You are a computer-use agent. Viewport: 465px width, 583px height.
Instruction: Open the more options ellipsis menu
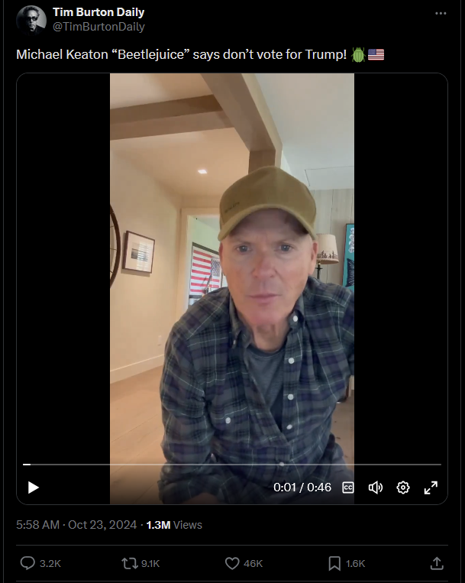(441, 14)
